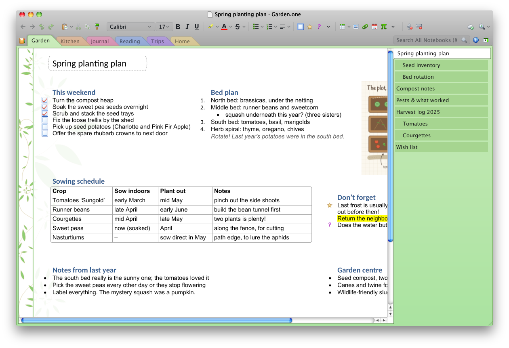Insert a numbered list
The width and height of the screenshot is (509, 348).
point(269,27)
